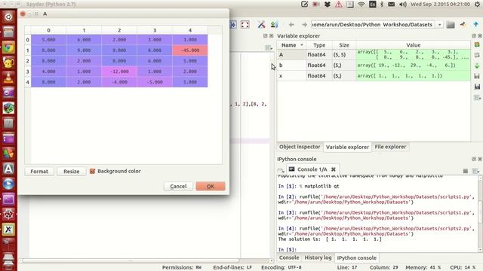Confirm array edits with OK button

[x=211, y=186]
